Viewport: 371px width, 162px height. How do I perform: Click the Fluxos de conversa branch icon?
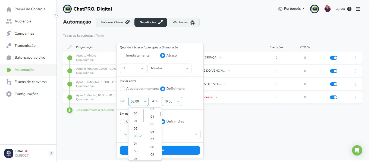point(9,82)
